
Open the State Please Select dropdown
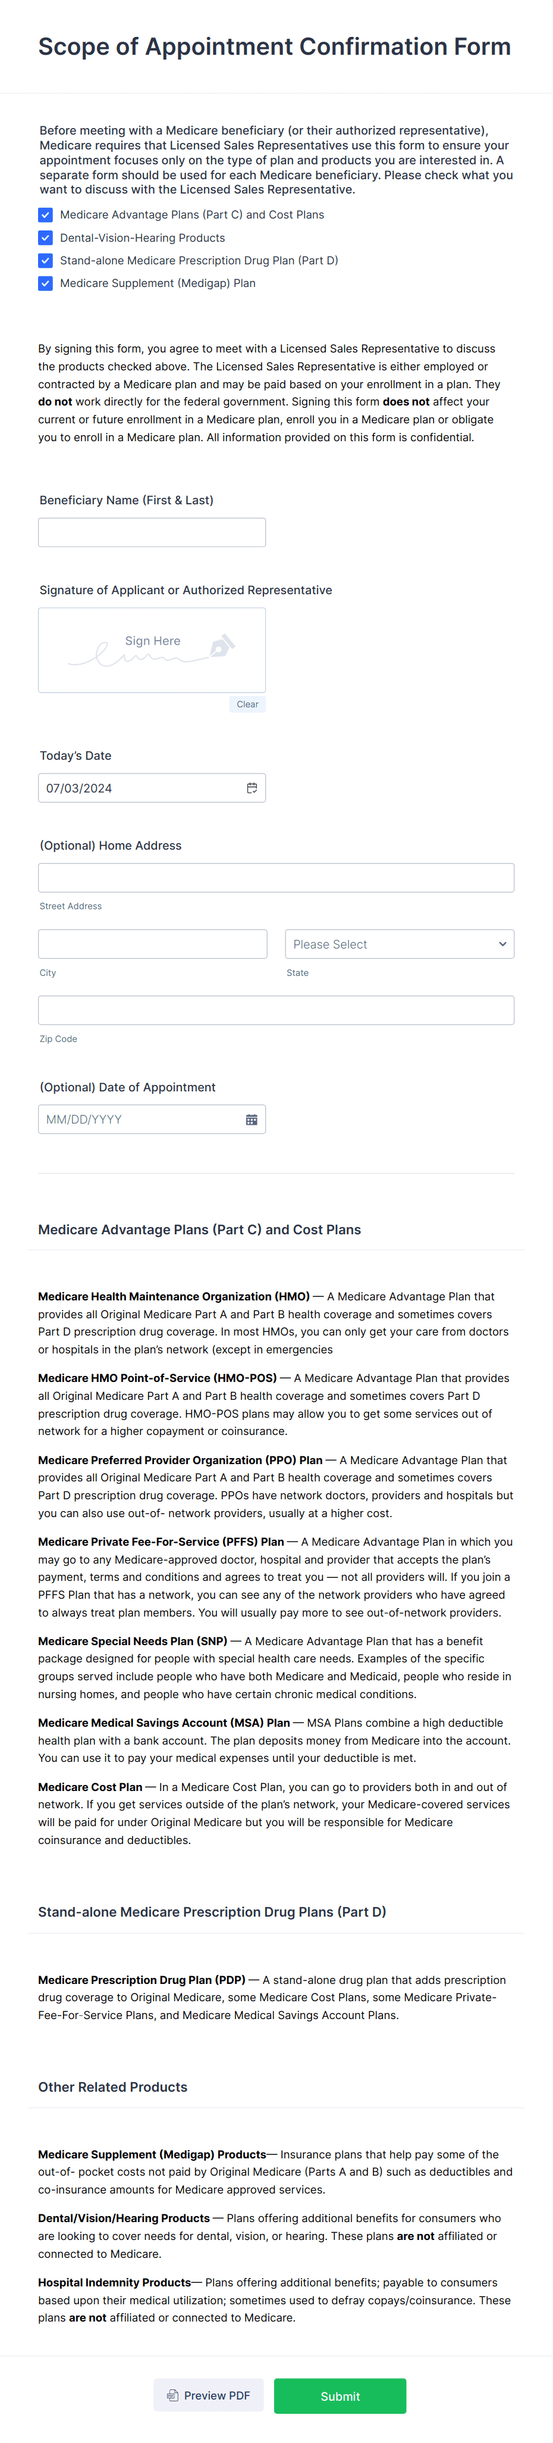(x=398, y=944)
